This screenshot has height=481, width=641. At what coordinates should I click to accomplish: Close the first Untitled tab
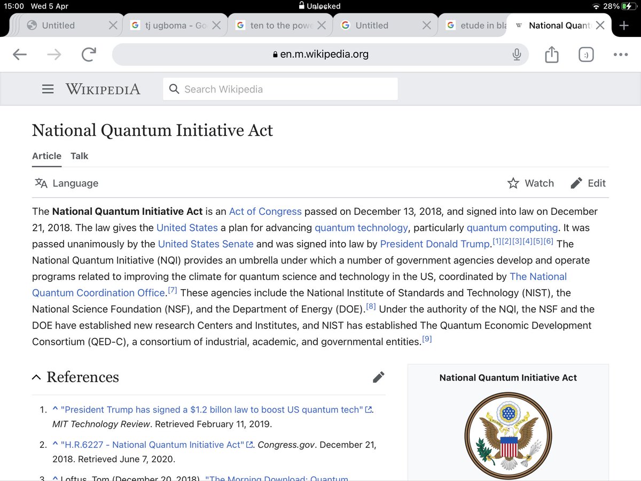pyautogui.click(x=113, y=25)
